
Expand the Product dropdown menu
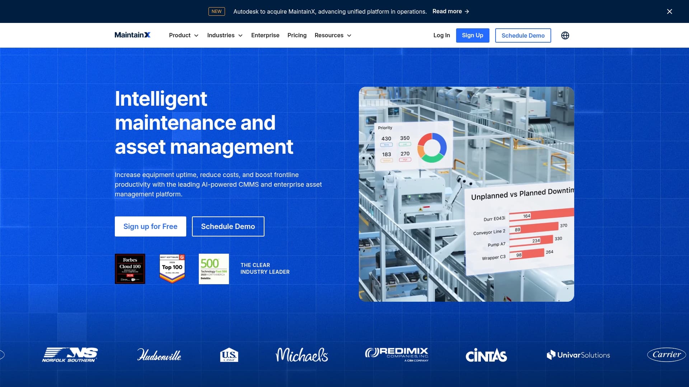pos(184,35)
